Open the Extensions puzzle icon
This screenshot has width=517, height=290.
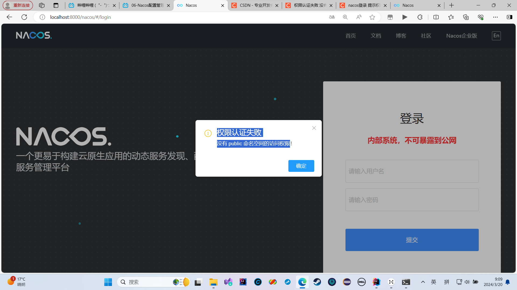pyautogui.click(x=420, y=17)
